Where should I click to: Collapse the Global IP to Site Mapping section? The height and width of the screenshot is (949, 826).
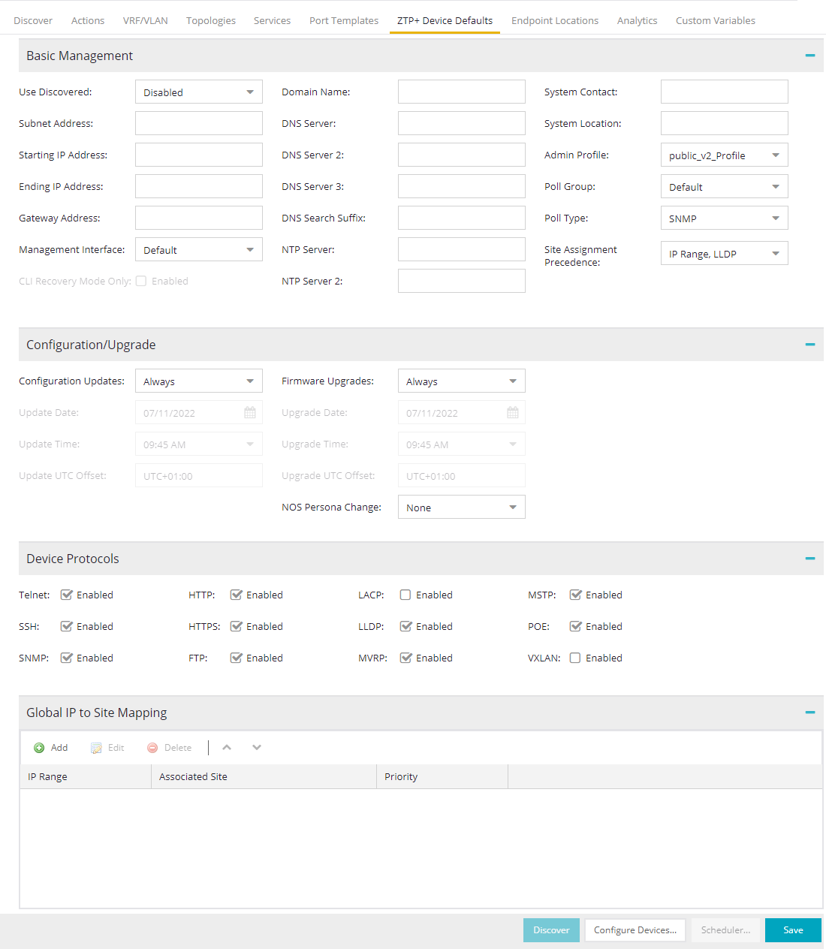[x=809, y=713]
